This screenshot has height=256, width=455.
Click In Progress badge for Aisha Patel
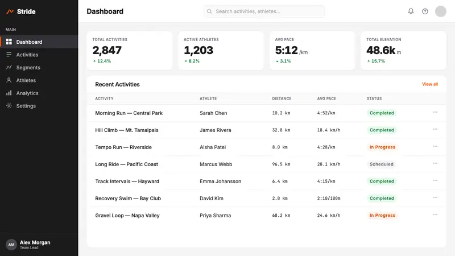click(x=382, y=147)
